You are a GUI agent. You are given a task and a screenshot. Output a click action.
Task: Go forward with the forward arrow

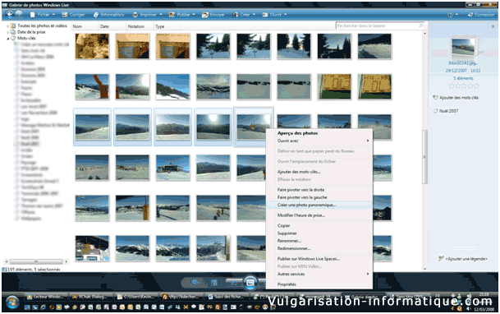coord(19,14)
